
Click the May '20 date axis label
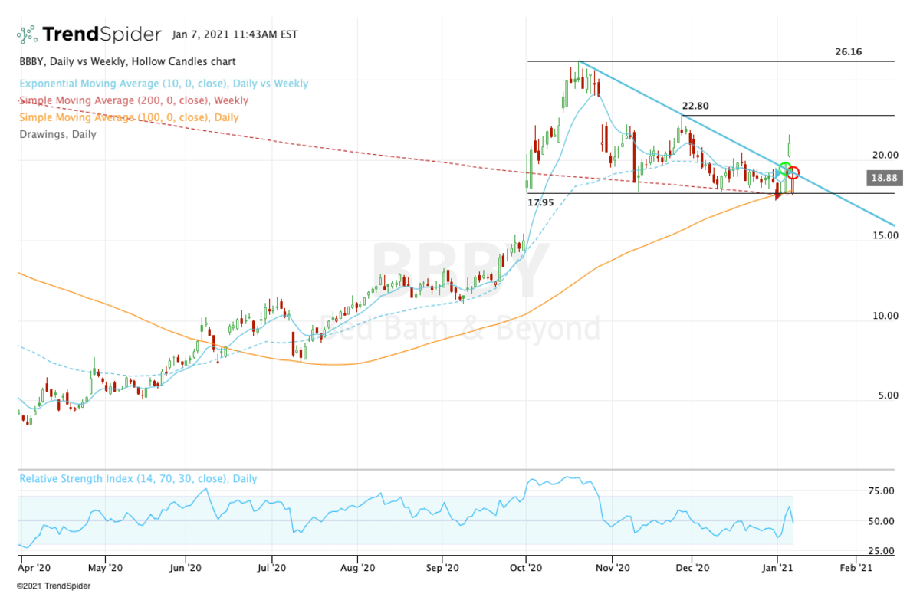[x=105, y=568]
